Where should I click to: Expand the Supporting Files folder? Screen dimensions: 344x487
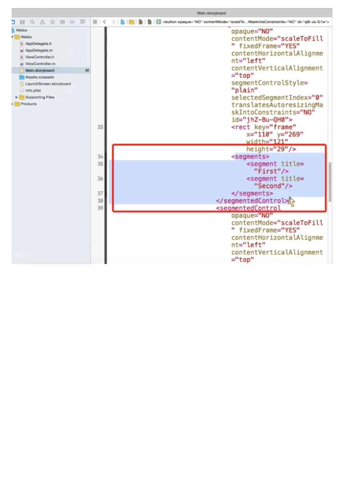[x=17, y=97]
